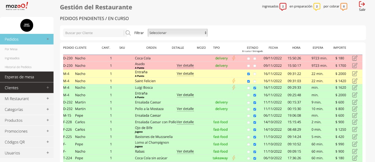Uncheck Entregado for Rabas order

[255, 151]
